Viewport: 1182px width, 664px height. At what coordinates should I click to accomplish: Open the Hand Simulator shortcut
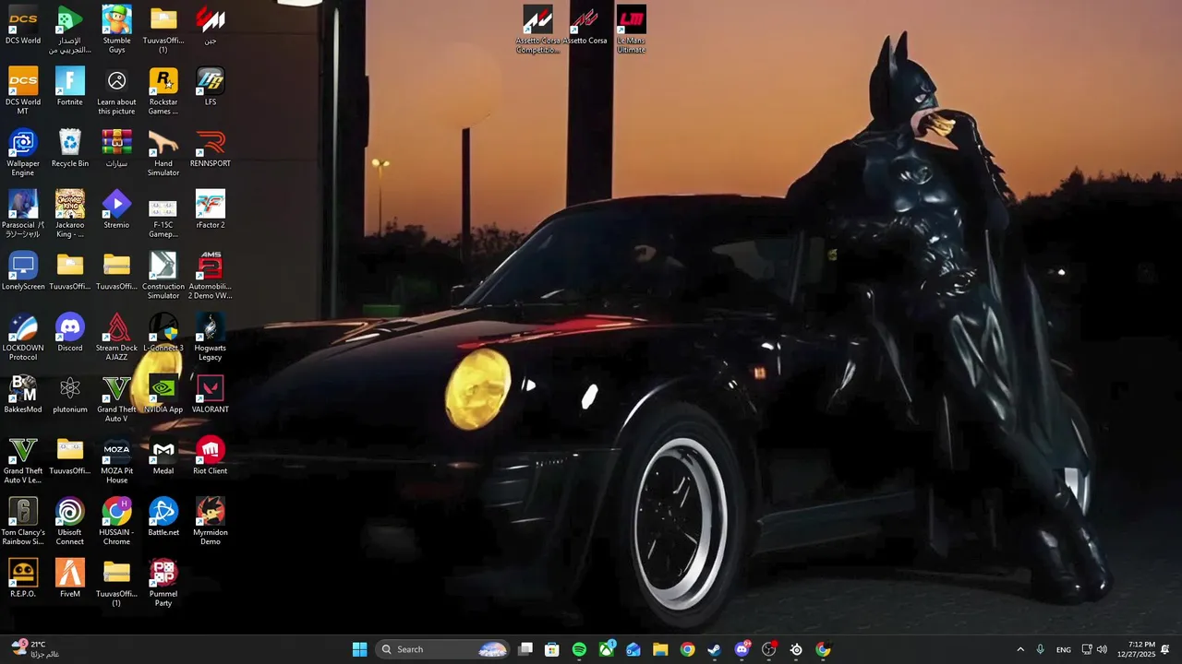coord(163,152)
